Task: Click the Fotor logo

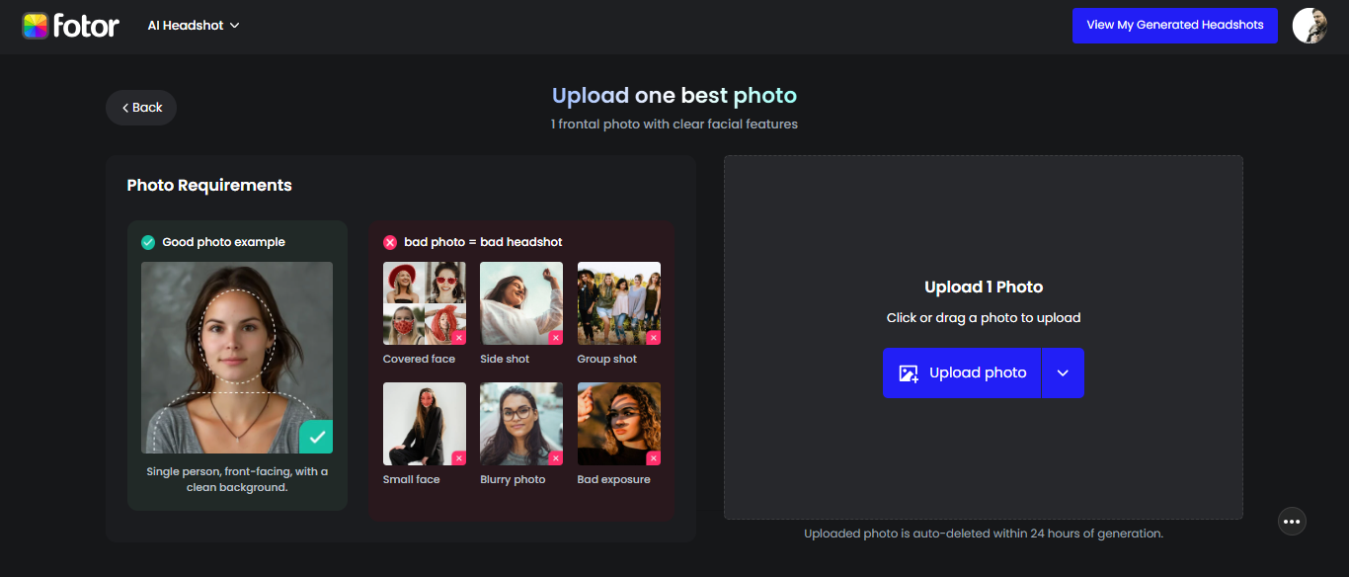Action: point(71,26)
